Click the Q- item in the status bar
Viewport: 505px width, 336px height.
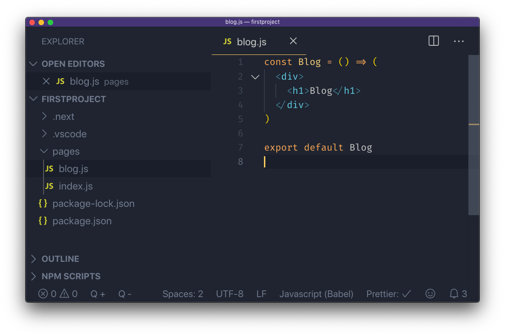pyautogui.click(x=124, y=293)
